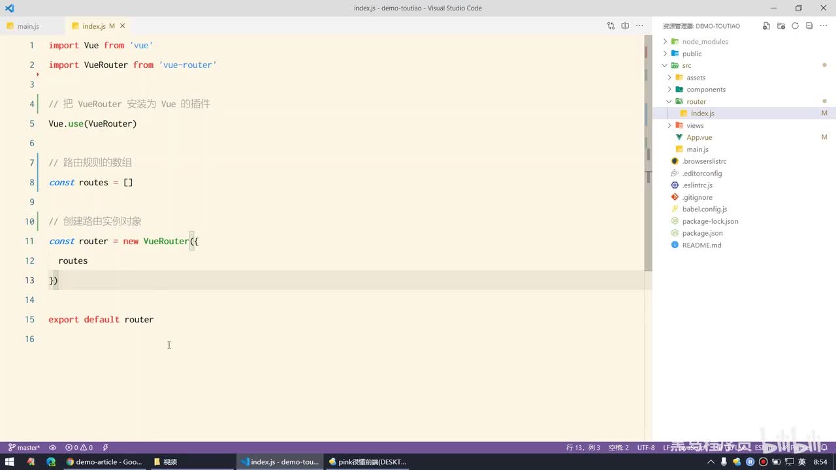The image size is (836, 470).
Task: Expand the components folder
Action: point(744,89)
